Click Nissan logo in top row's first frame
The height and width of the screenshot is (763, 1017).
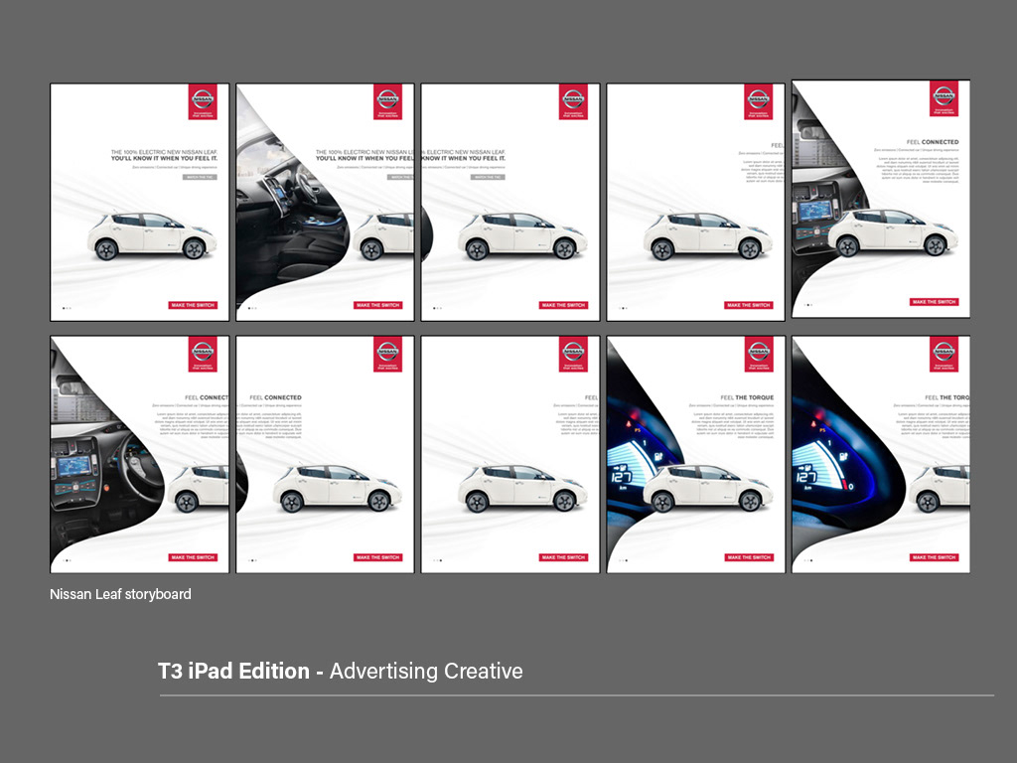(203, 102)
